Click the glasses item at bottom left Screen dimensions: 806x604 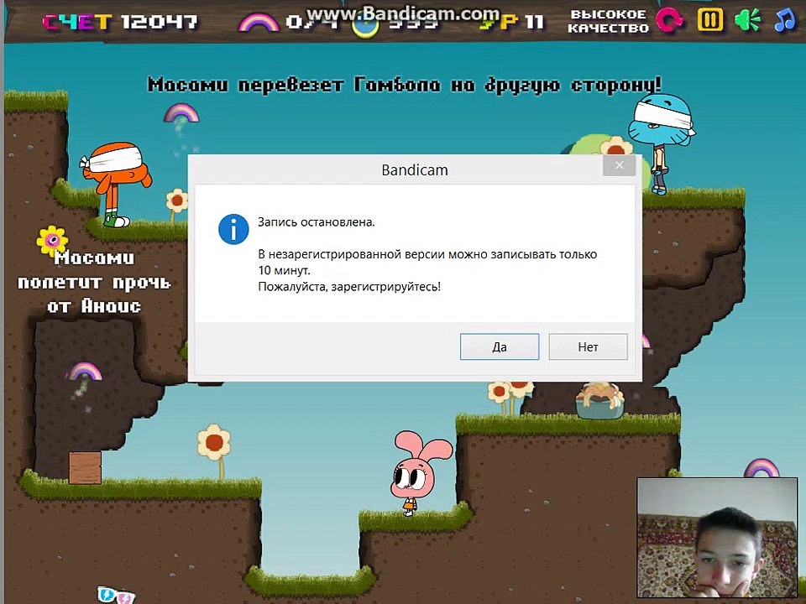[116, 596]
